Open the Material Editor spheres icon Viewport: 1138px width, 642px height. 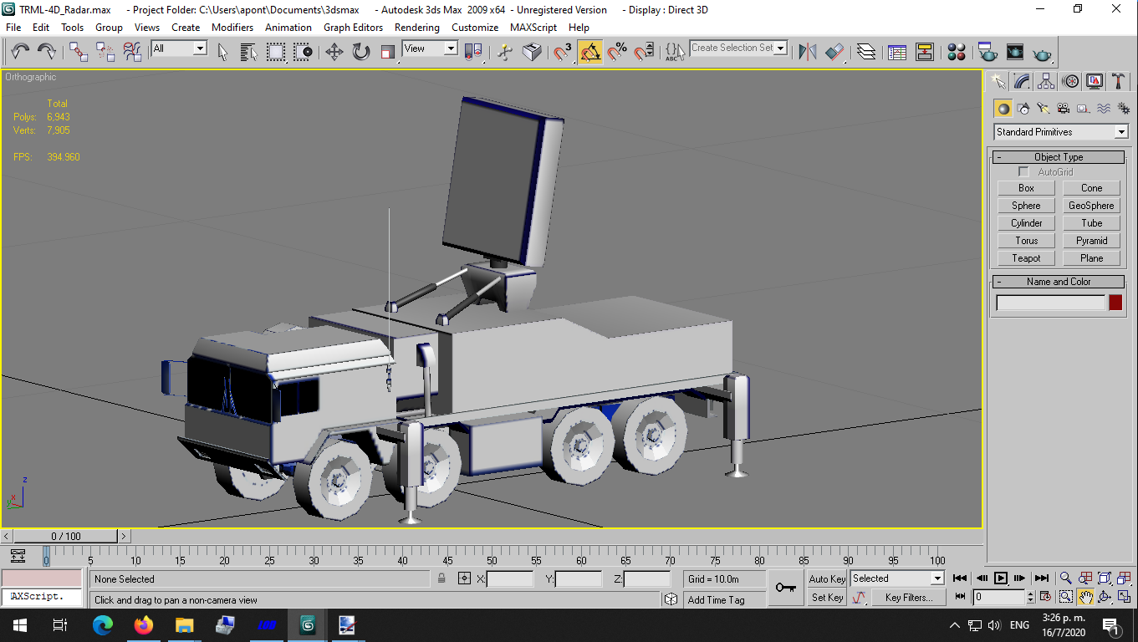(957, 52)
